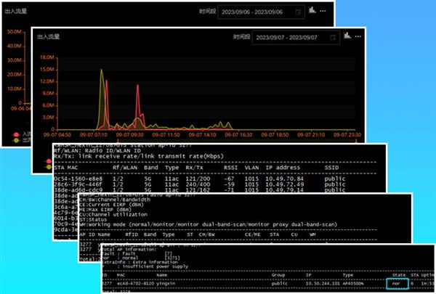This screenshot has width=436, height=294.
Task: Open chart type icon in 09/07 traffic panel
Action: 347,36
